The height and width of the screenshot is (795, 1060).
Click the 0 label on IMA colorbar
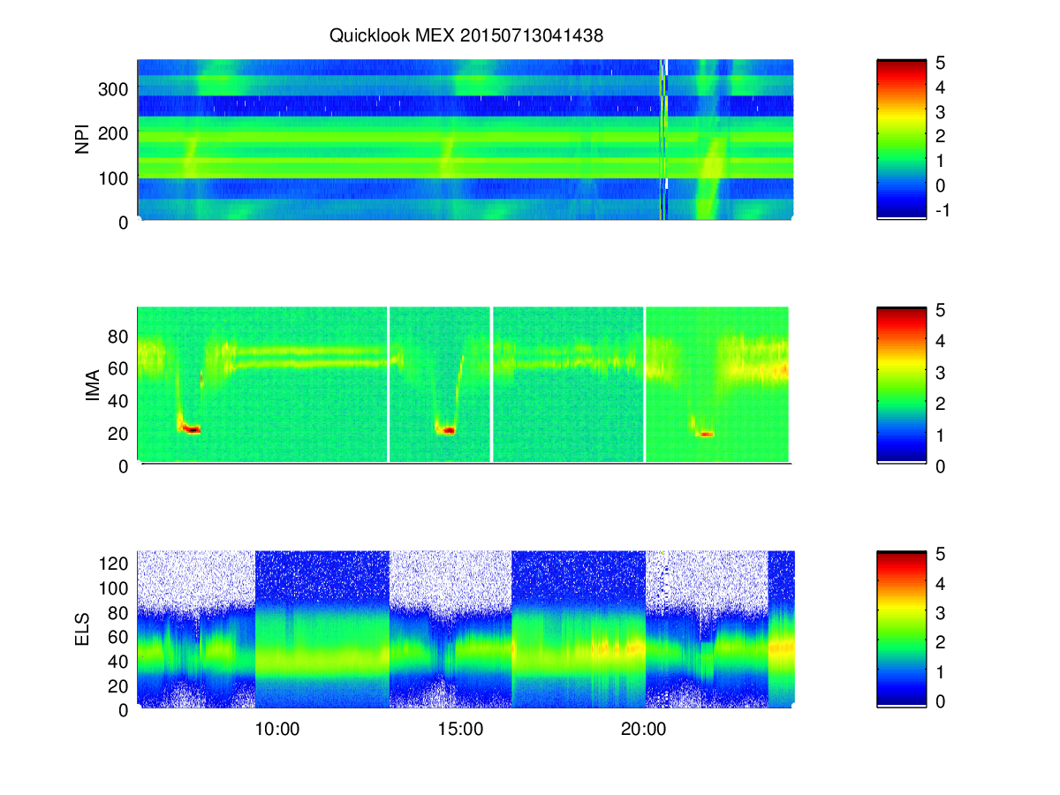pyautogui.click(x=942, y=466)
